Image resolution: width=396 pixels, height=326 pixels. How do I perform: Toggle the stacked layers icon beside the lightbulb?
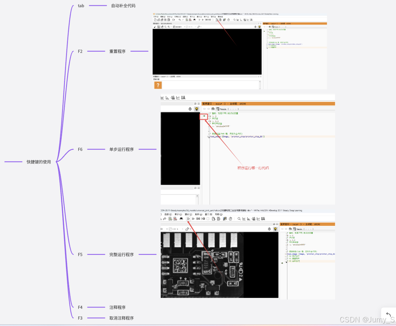[269, 228]
